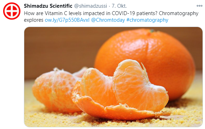The image size is (205, 129).
Task: Click the brown blurred background of photo
Action: click(x=59, y=48)
